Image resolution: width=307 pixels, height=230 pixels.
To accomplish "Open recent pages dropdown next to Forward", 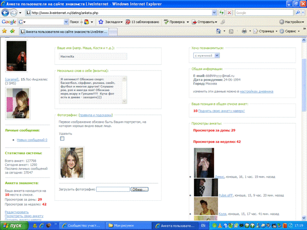I will pos(20,13).
